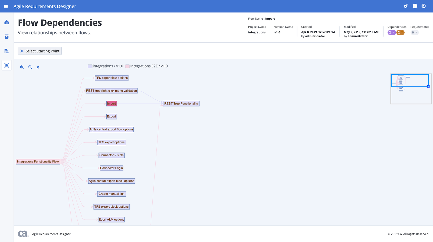
Task: Open the user account icon
Action: (424, 6)
